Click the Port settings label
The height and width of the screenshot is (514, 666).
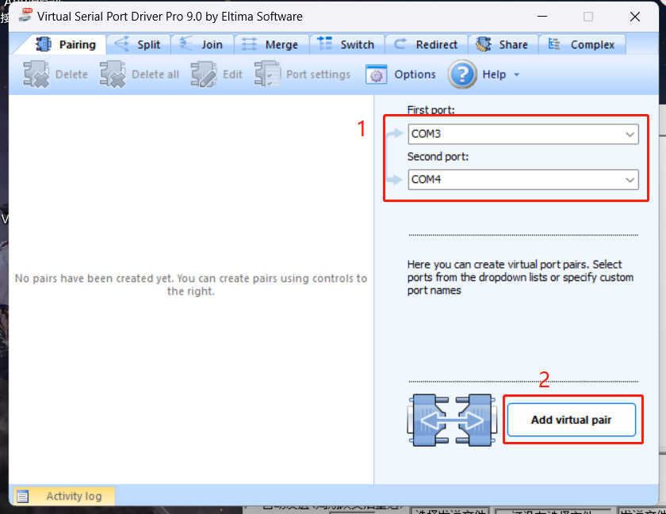coord(318,74)
